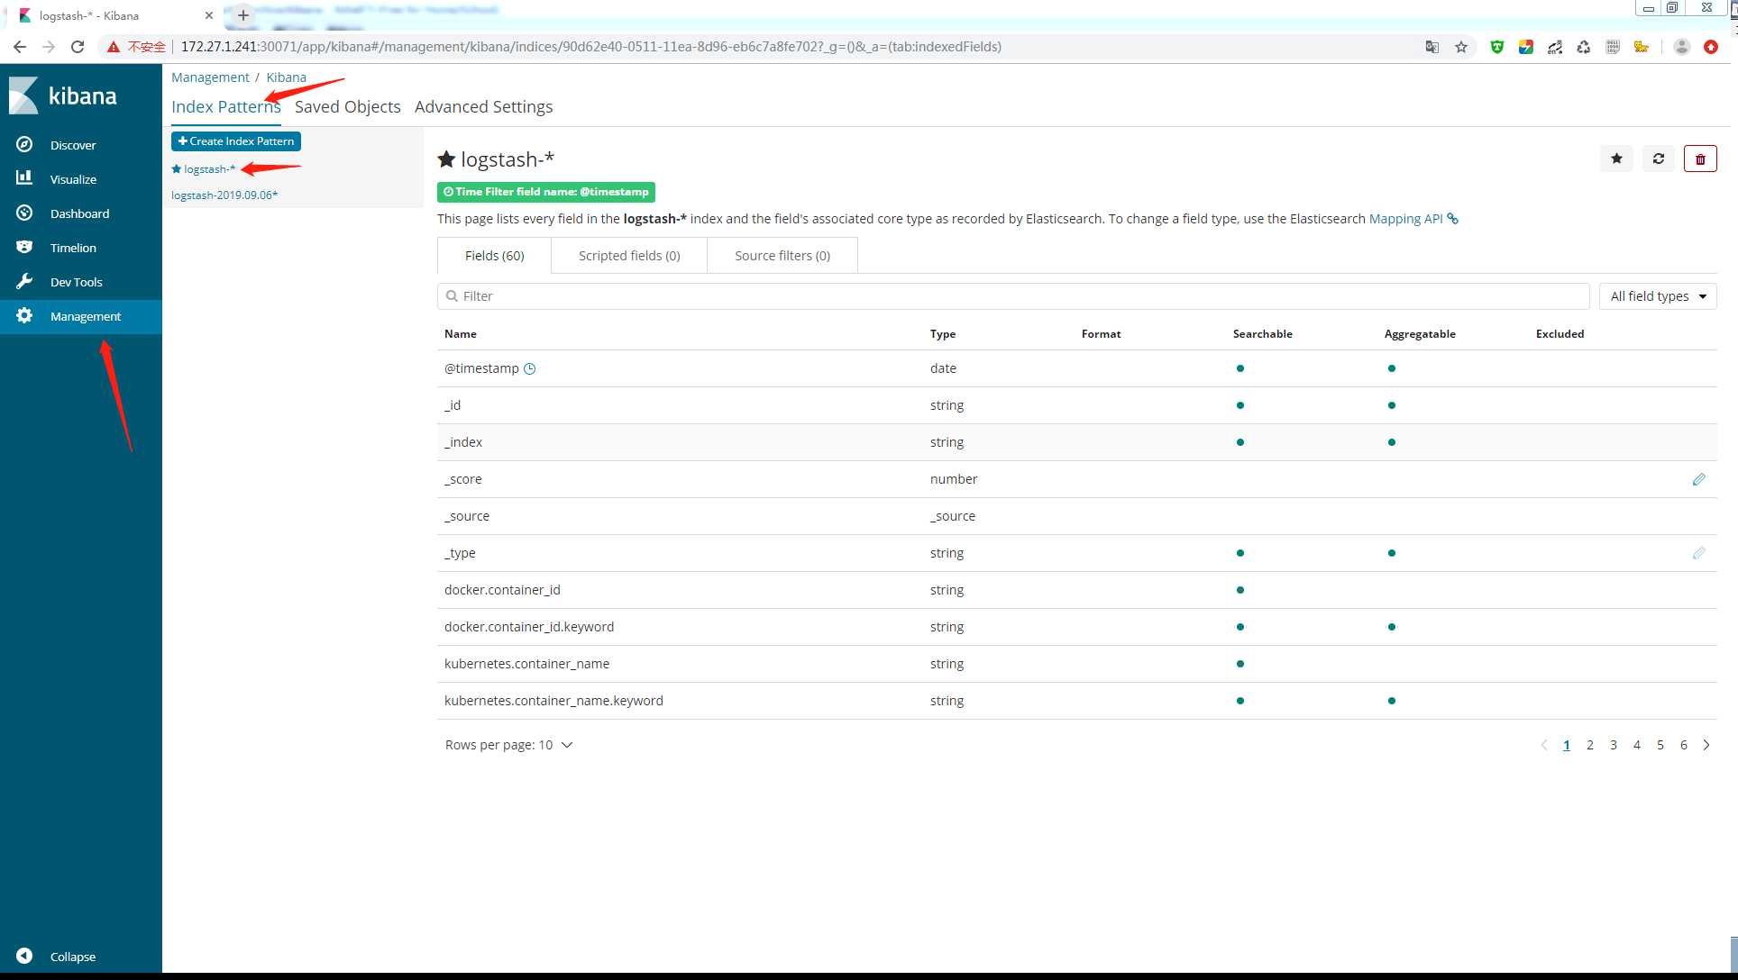This screenshot has height=980, width=1738.
Task: Open a new browser tab
Action: 242,15
